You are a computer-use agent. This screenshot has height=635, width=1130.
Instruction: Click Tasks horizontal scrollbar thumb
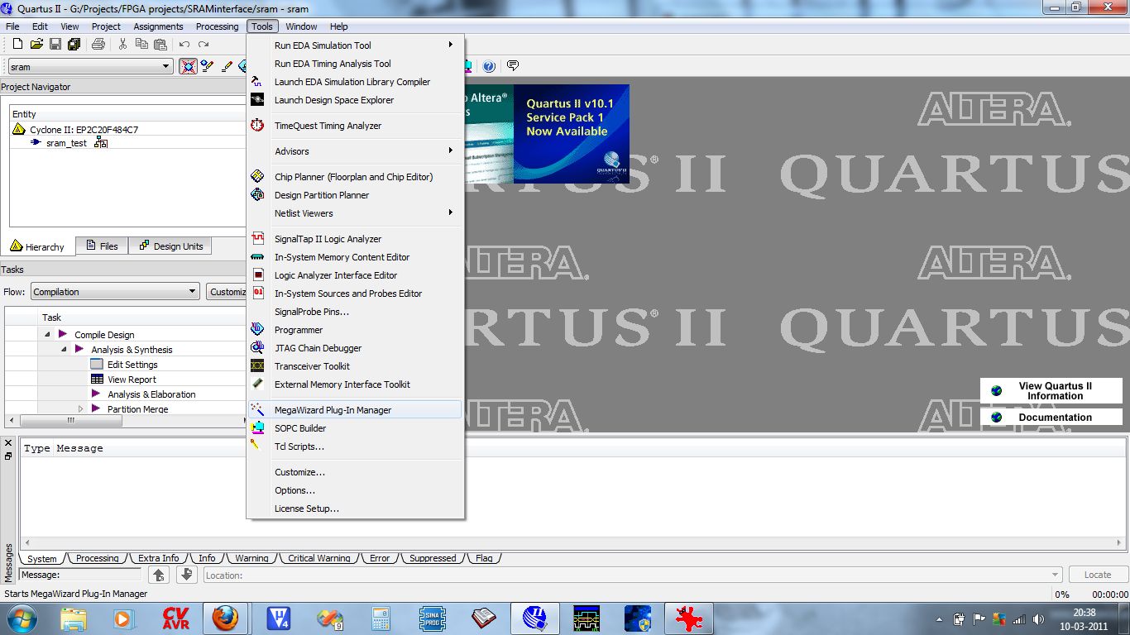[71, 420]
